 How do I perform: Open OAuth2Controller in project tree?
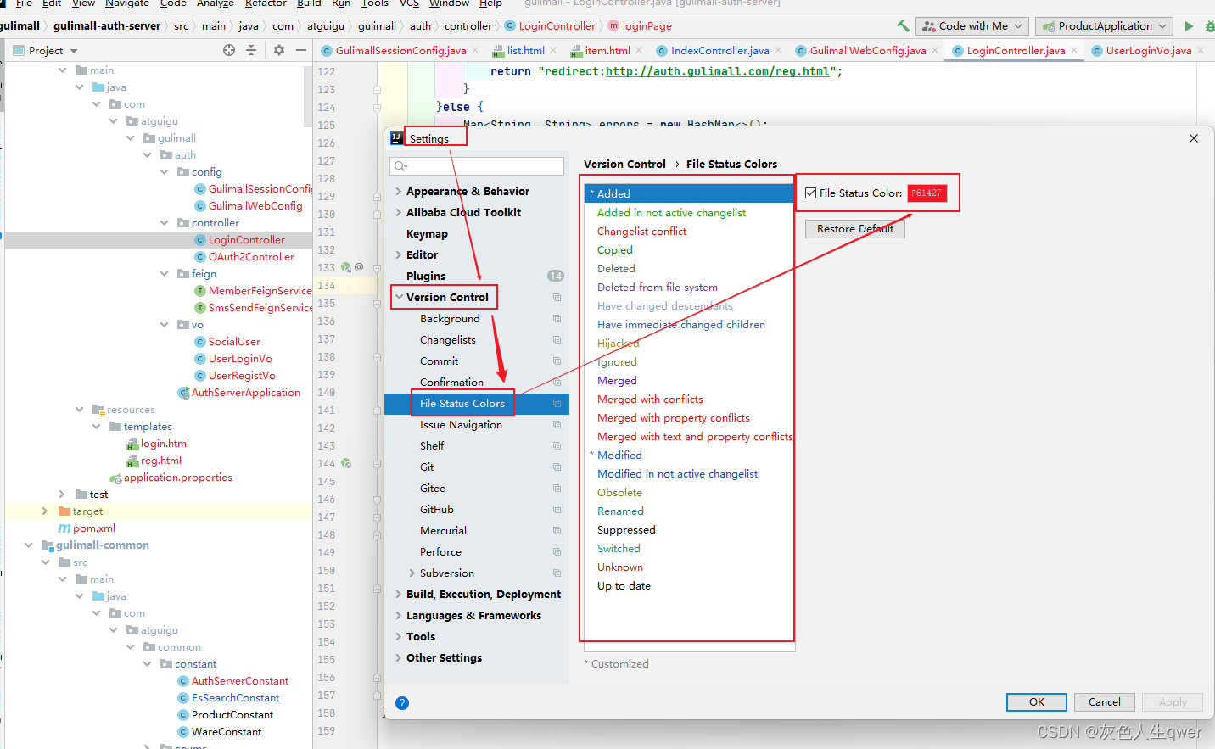tap(251, 257)
